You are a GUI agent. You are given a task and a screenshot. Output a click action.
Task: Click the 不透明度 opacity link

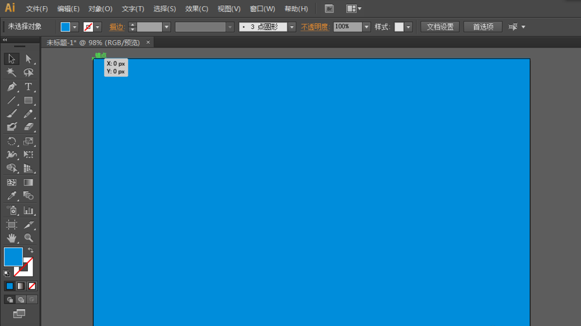coord(314,27)
